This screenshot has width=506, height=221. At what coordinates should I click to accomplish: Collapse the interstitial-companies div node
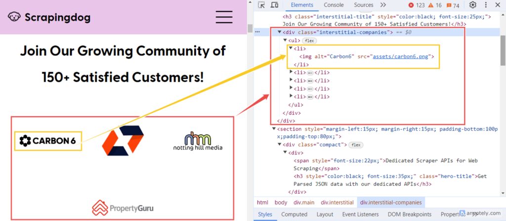pyautogui.click(x=280, y=32)
